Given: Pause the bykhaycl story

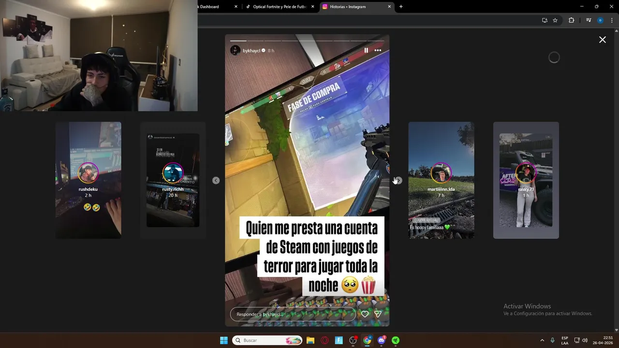Looking at the screenshot, I should point(366,50).
